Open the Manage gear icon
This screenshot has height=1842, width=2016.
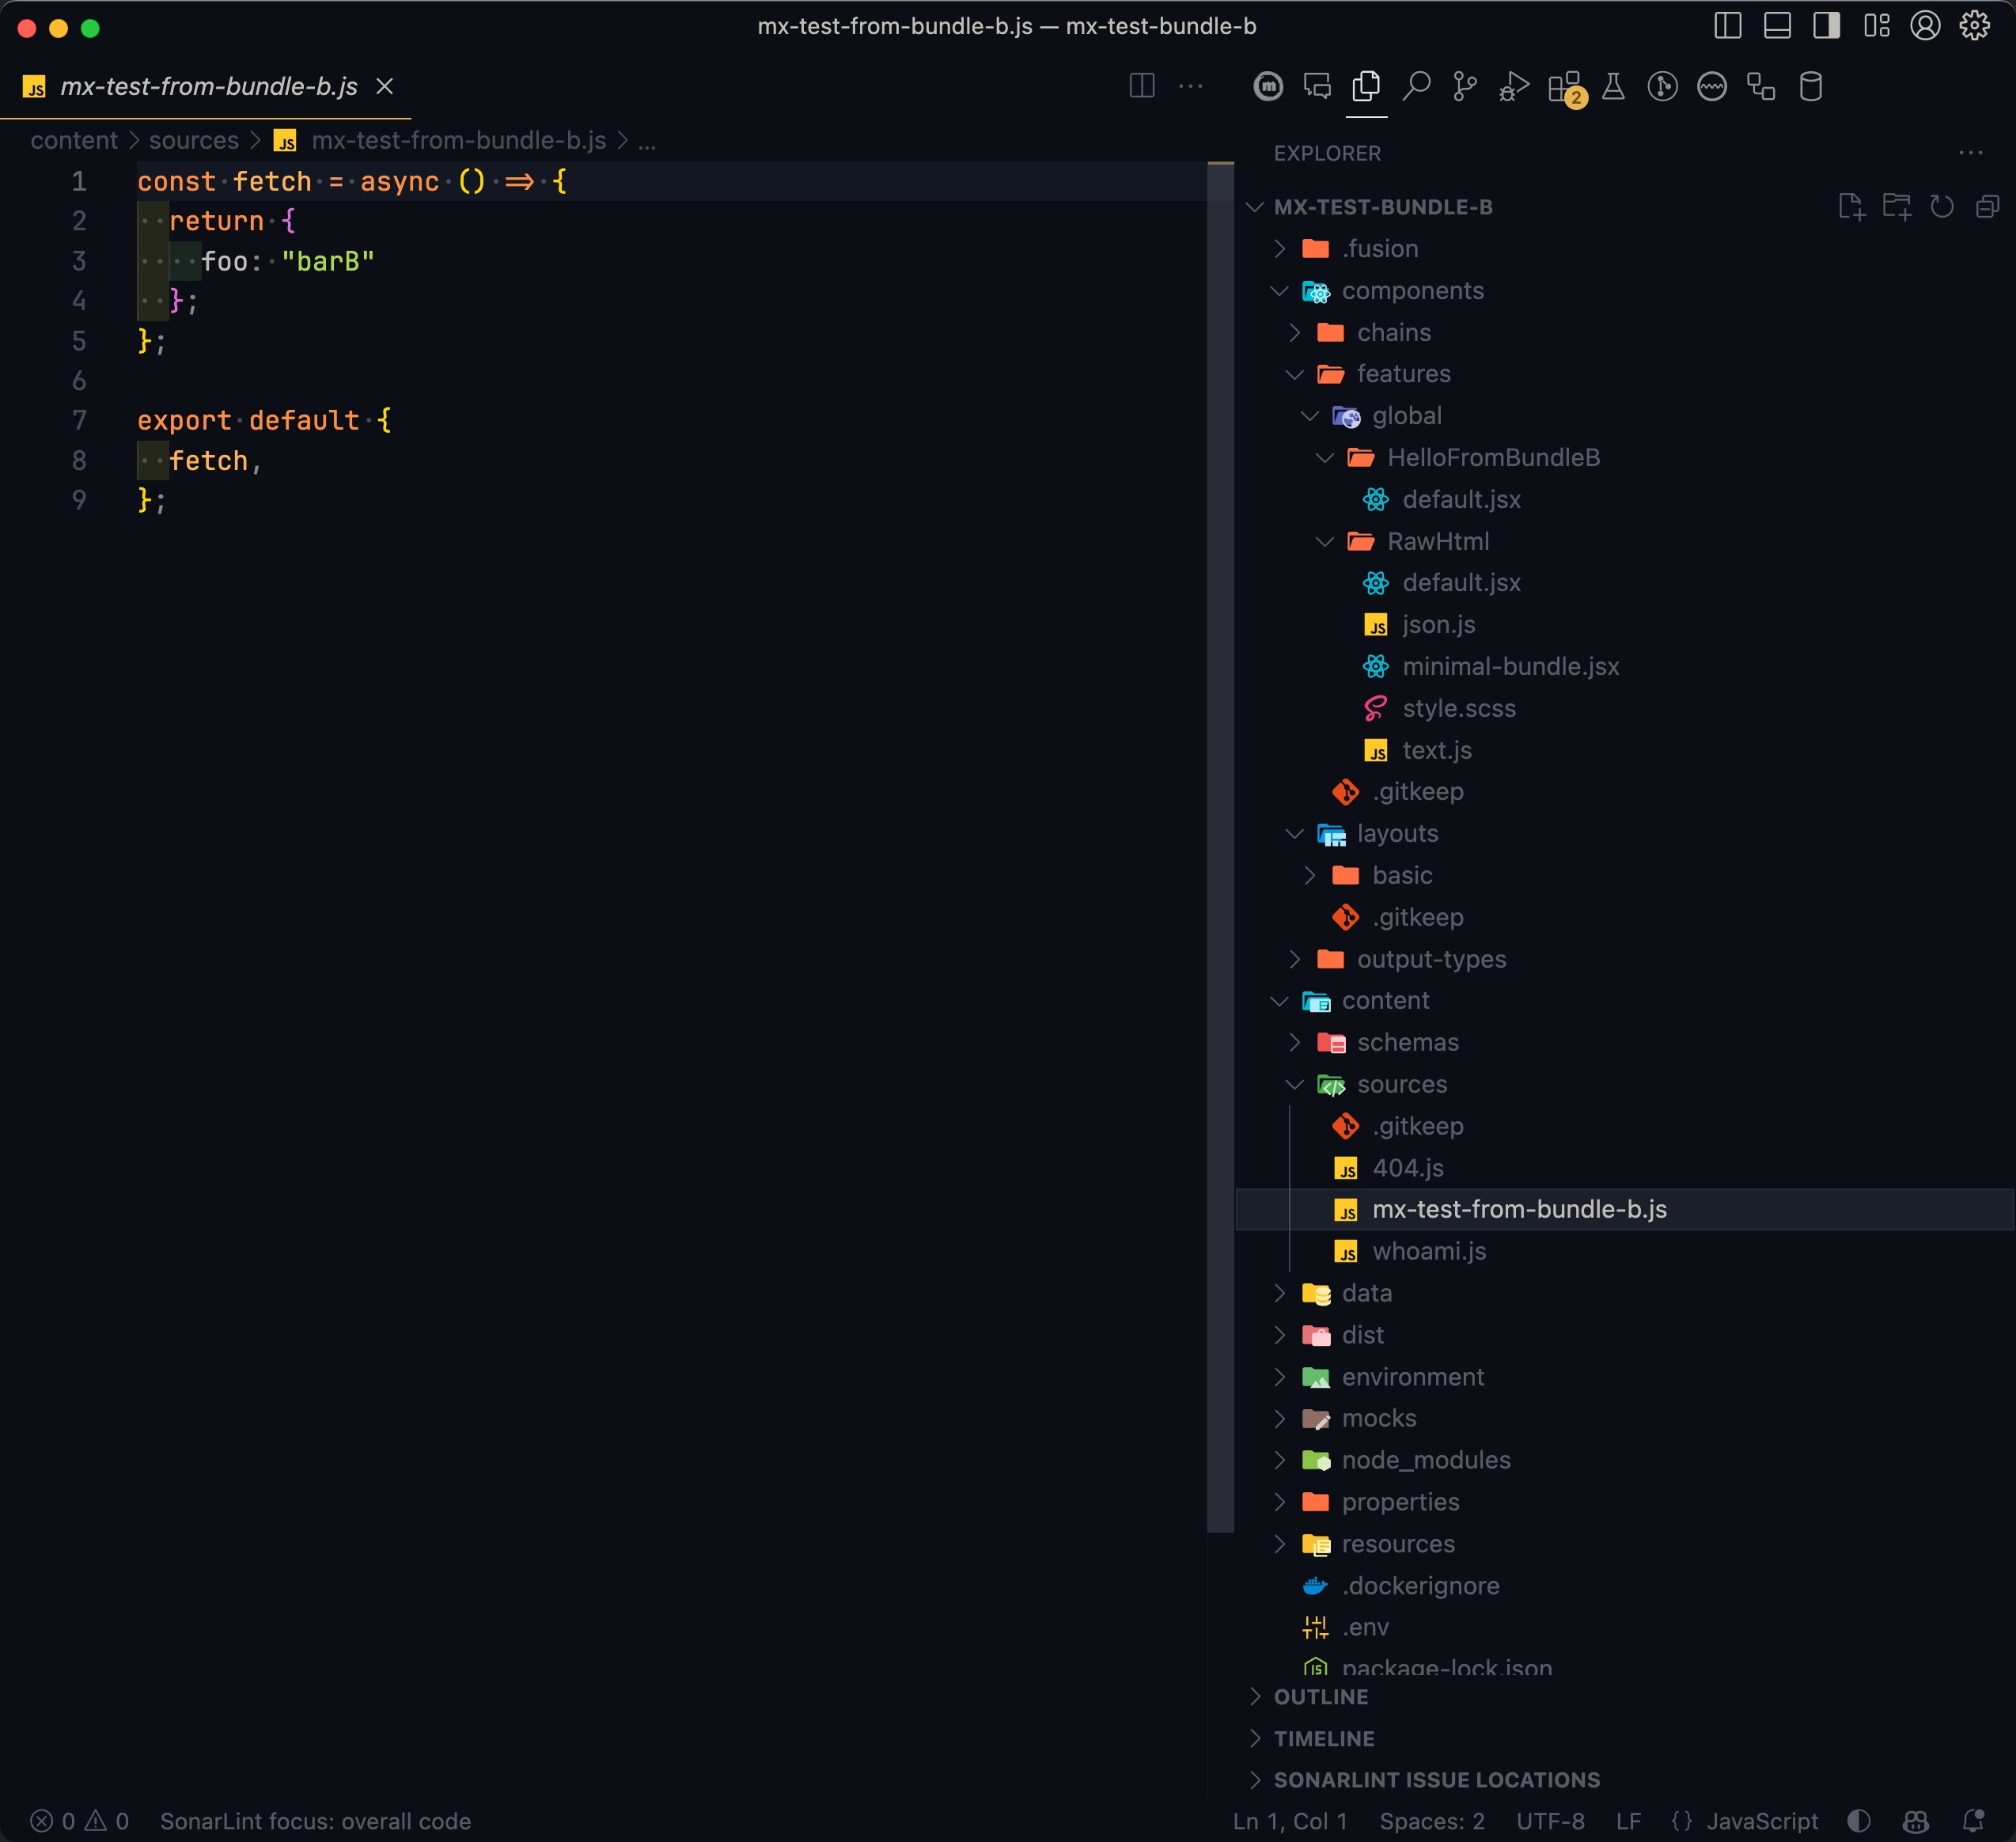pyautogui.click(x=1974, y=26)
